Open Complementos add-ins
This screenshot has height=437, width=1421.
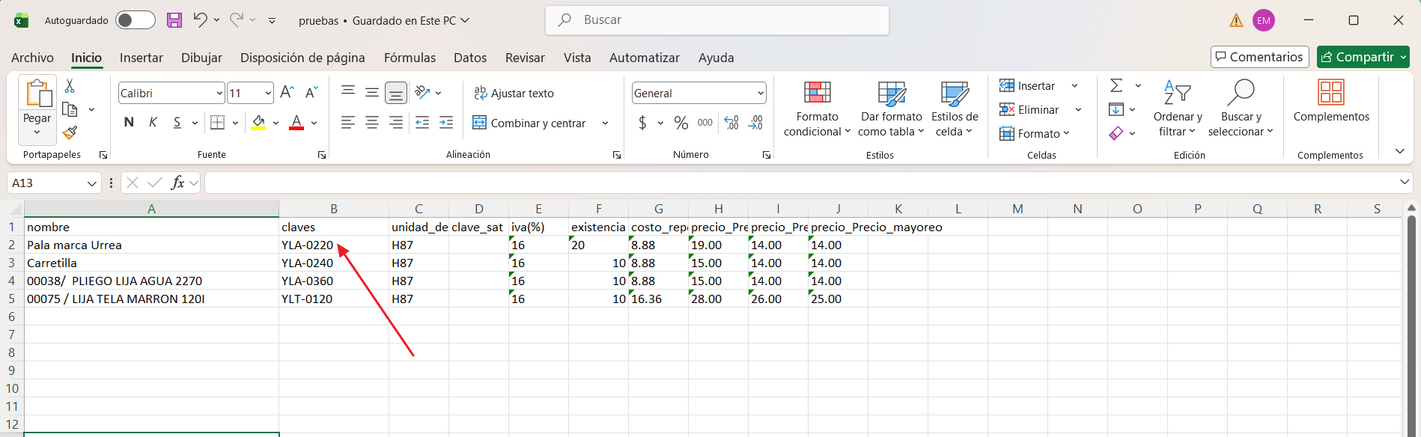(x=1331, y=102)
